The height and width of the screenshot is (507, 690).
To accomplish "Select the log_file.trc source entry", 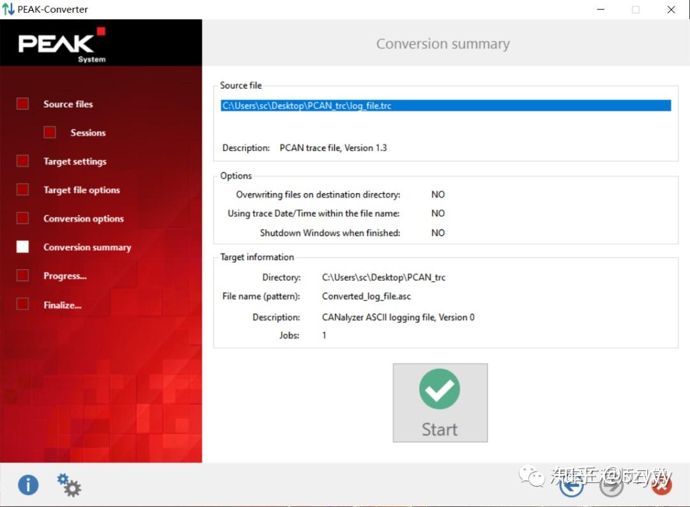I will pos(446,105).
